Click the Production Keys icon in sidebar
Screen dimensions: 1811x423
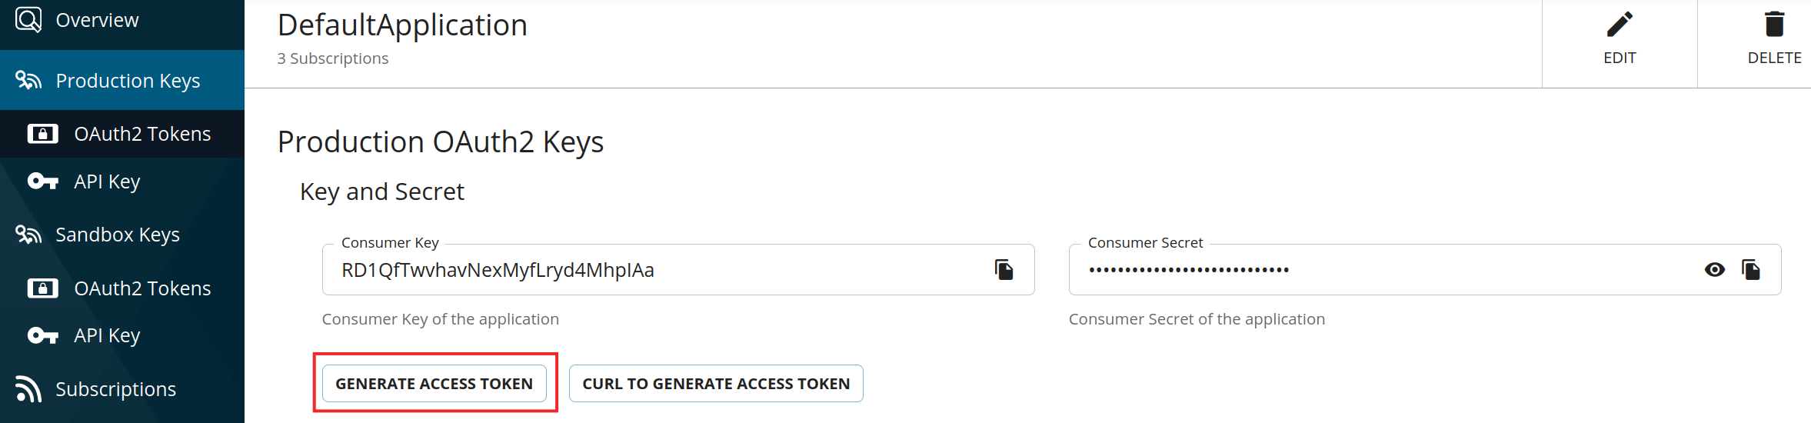(28, 80)
